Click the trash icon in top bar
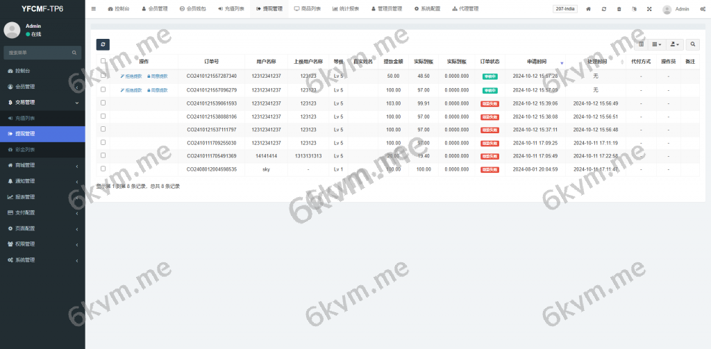Image resolution: width=711 pixels, height=349 pixels. pos(618,9)
